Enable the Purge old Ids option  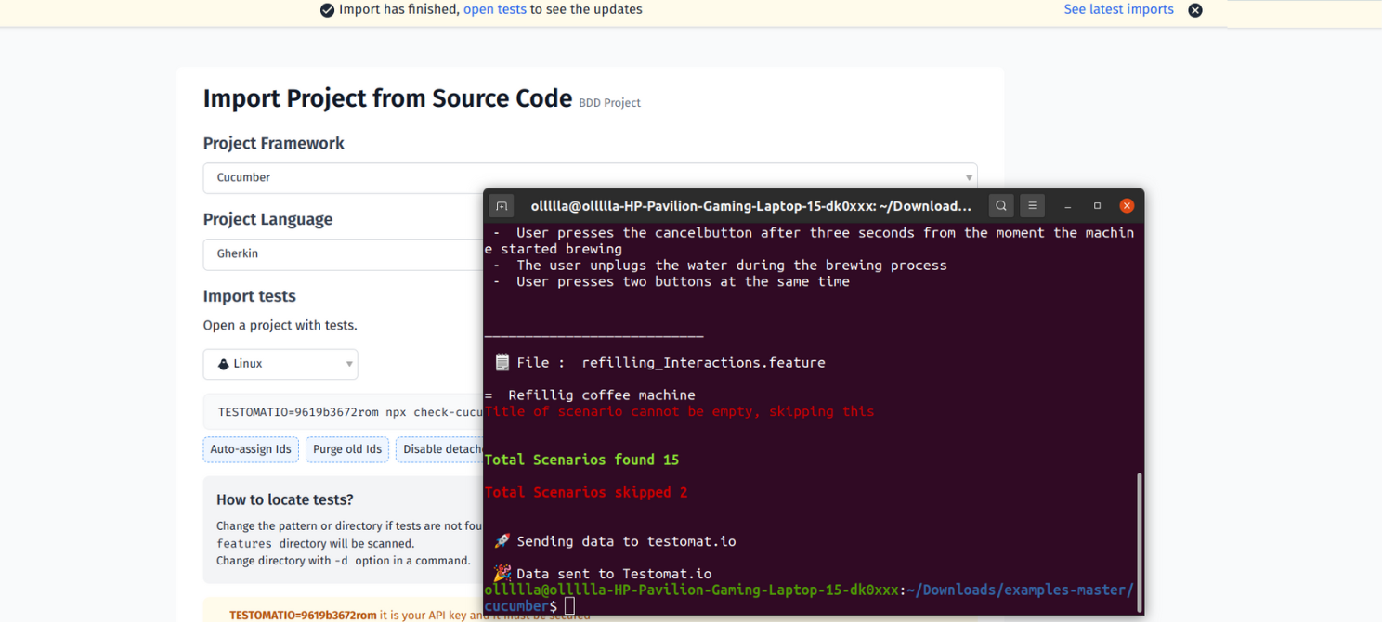click(347, 449)
